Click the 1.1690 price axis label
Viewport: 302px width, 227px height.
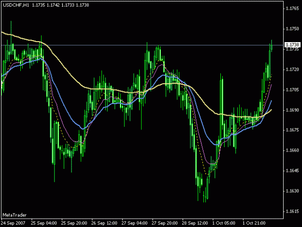pyautogui.click(x=292, y=110)
